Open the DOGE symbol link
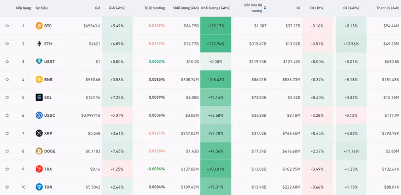The width and height of the screenshot is (401, 195). 50,151
